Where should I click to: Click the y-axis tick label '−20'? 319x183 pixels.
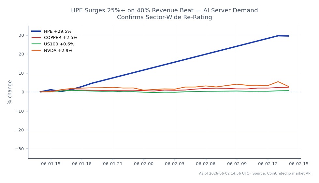20,130
